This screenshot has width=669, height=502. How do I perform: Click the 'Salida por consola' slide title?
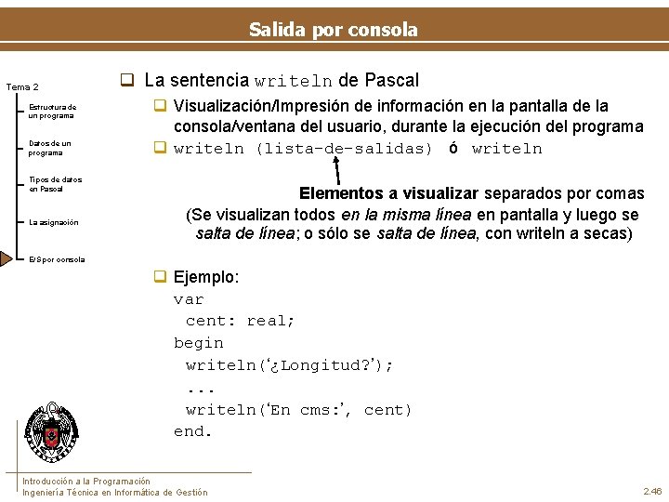(x=334, y=30)
